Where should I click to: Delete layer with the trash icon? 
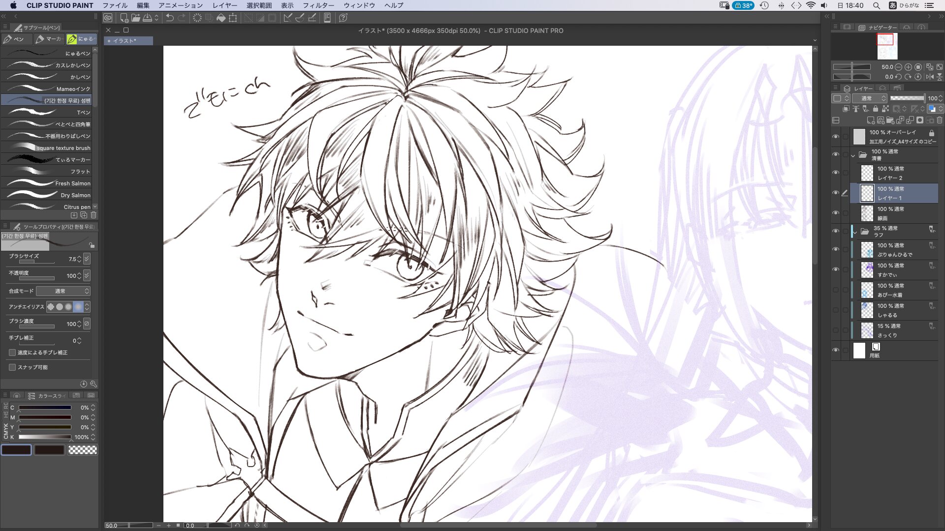pyautogui.click(x=940, y=120)
